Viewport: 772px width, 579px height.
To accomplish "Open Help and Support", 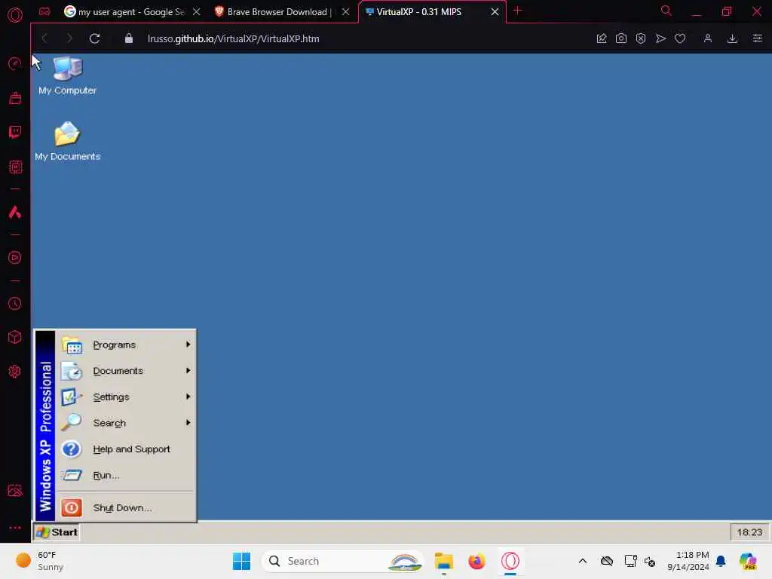I will pyautogui.click(x=126, y=449).
